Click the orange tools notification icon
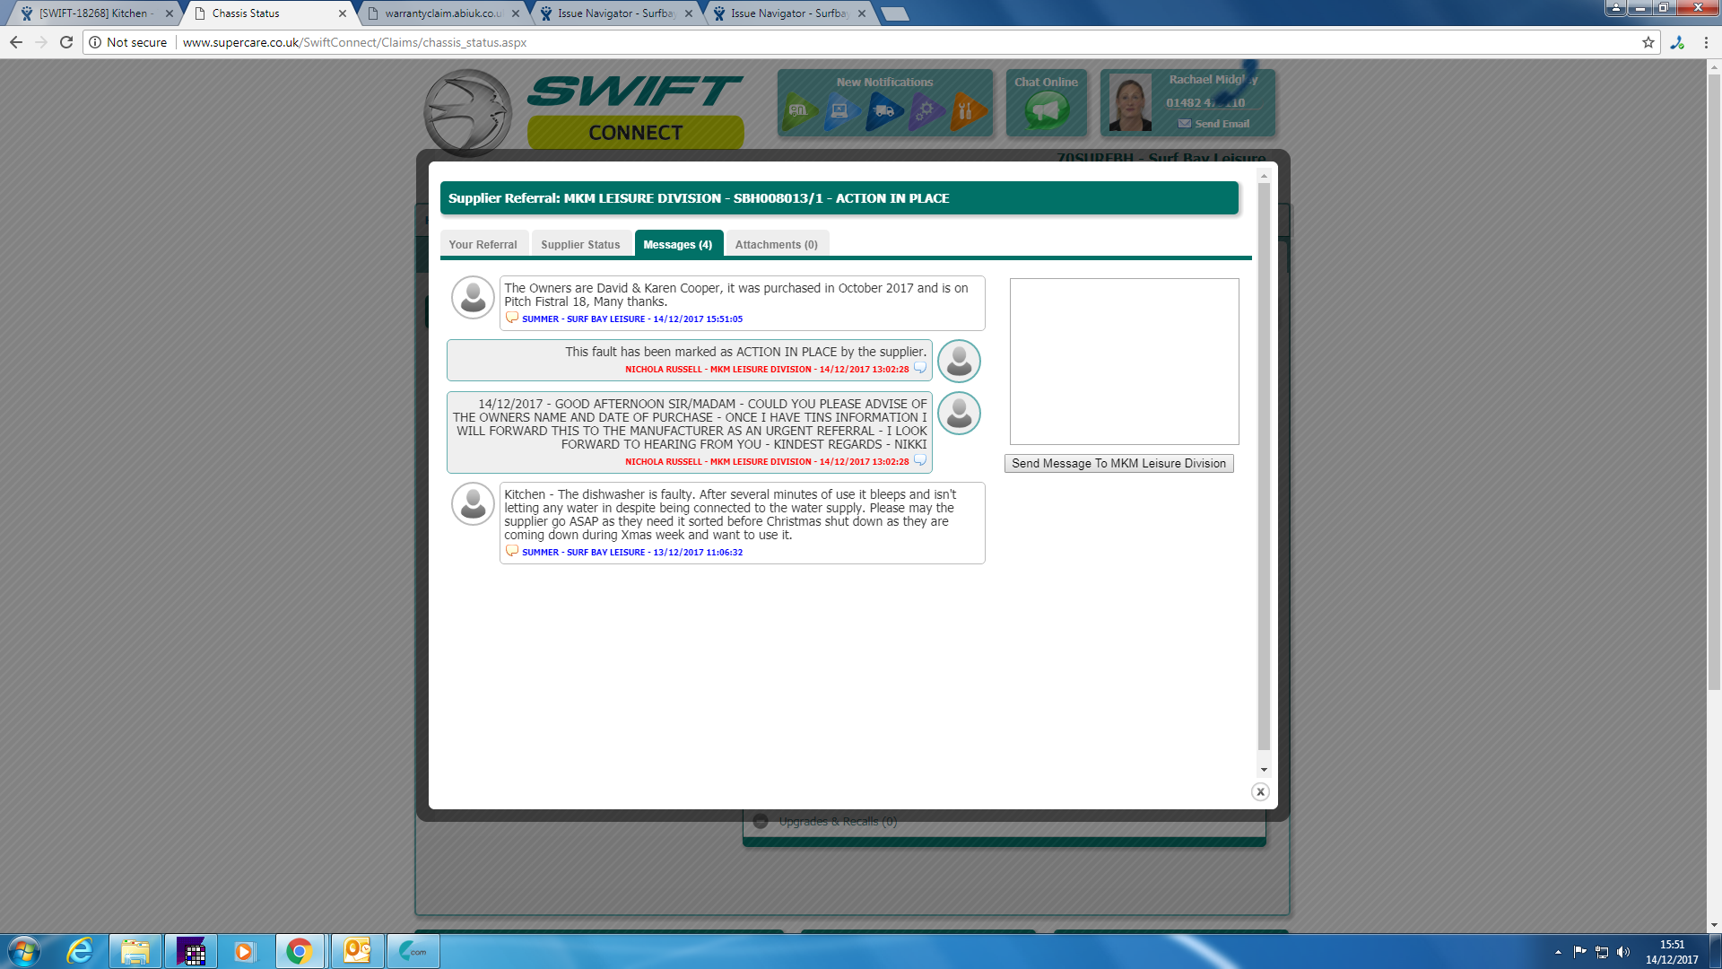The width and height of the screenshot is (1722, 969). (x=967, y=111)
